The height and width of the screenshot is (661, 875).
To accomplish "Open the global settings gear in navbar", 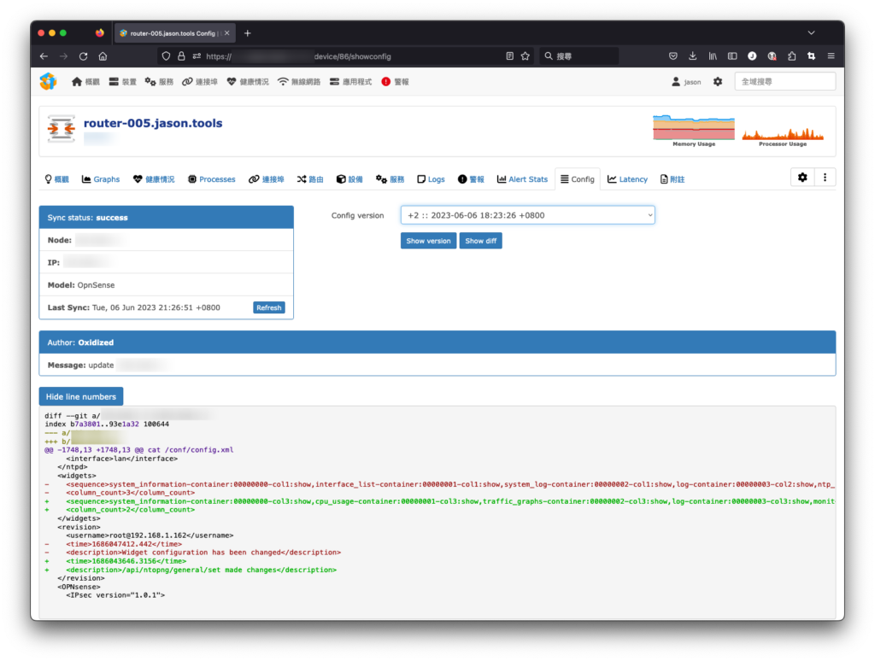I will [718, 81].
